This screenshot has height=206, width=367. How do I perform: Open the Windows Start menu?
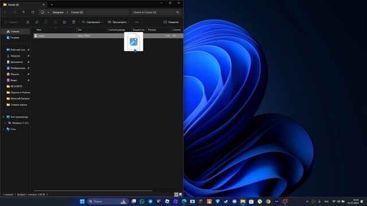coord(82,201)
